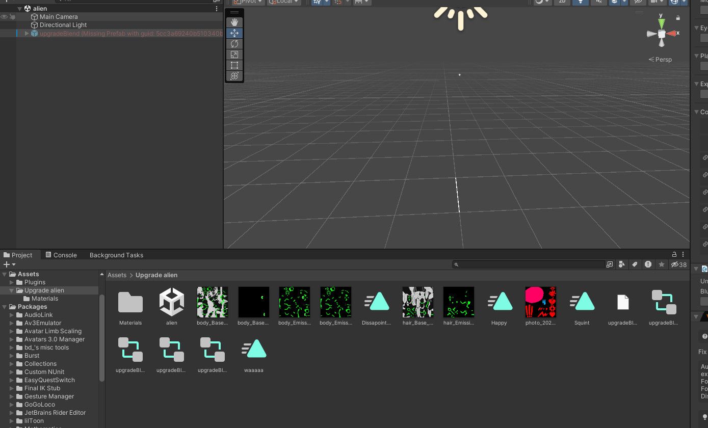Select Directional Light in the Hierarchy

[x=63, y=25]
